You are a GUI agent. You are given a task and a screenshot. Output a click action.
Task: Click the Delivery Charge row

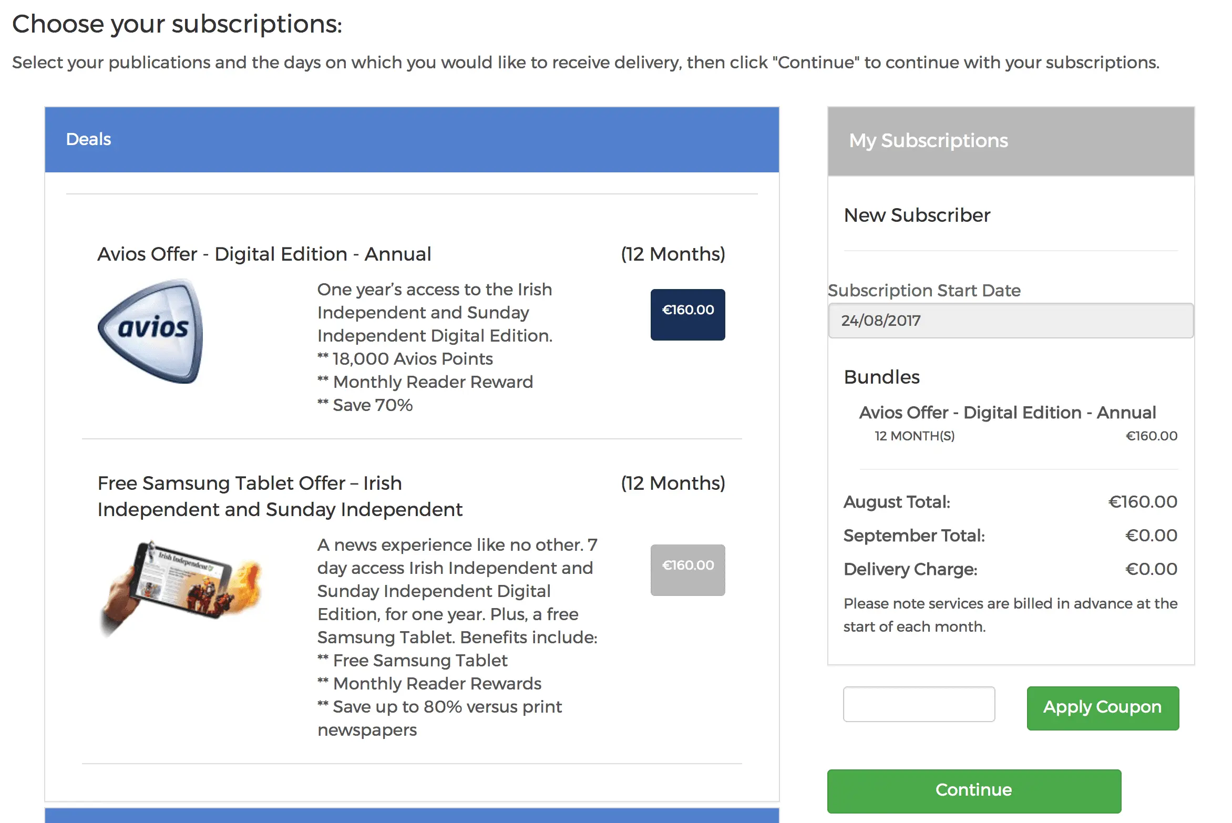coord(1010,569)
